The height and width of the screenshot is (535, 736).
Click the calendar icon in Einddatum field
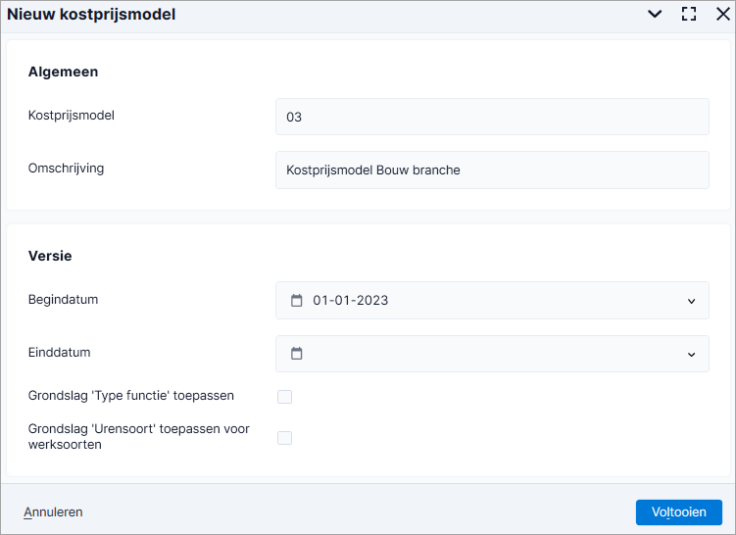[297, 354]
